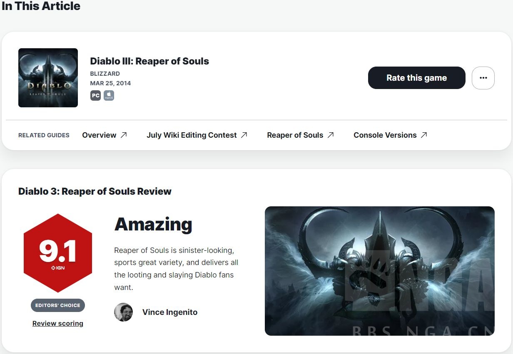This screenshot has height=354, width=513.
Task: Click the Amazing verdict heading
Action: pyautogui.click(x=153, y=224)
